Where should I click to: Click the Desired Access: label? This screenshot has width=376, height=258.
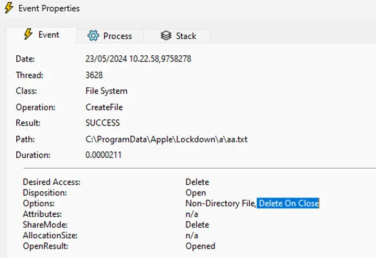click(51, 182)
